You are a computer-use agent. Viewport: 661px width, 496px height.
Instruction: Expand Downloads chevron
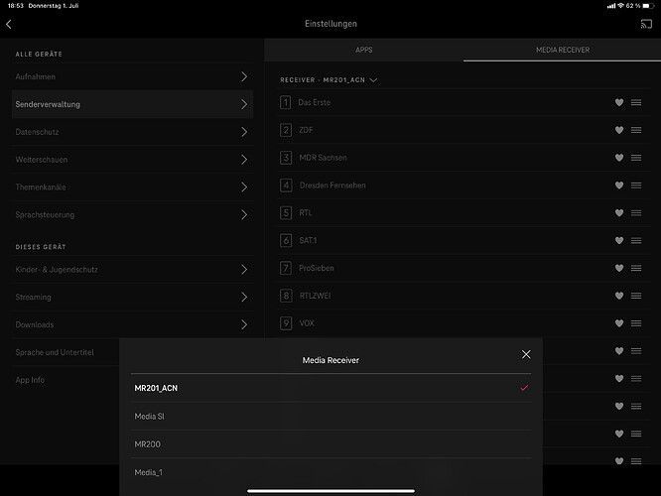(x=244, y=325)
